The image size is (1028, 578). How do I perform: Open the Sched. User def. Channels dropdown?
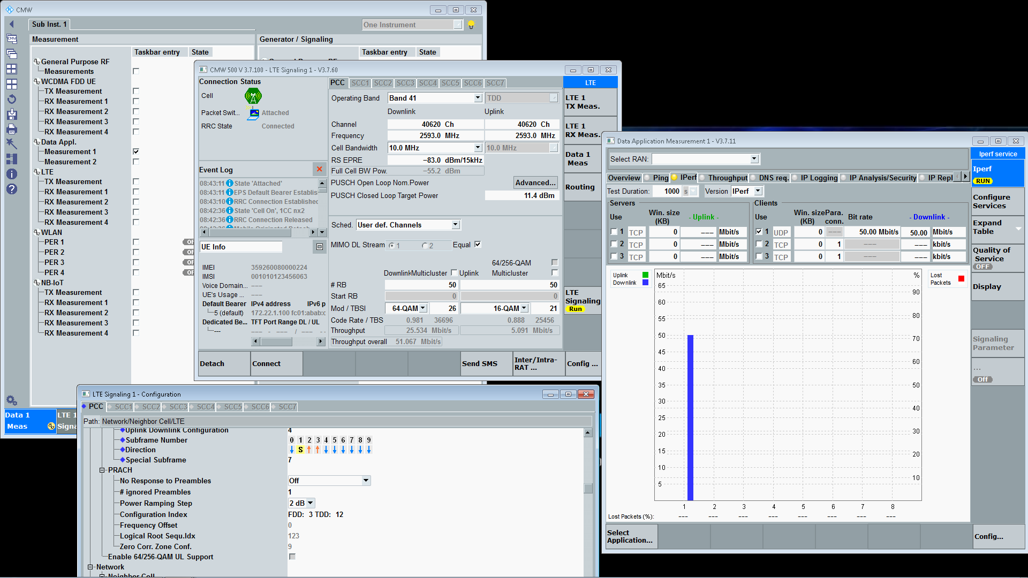(455, 225)
